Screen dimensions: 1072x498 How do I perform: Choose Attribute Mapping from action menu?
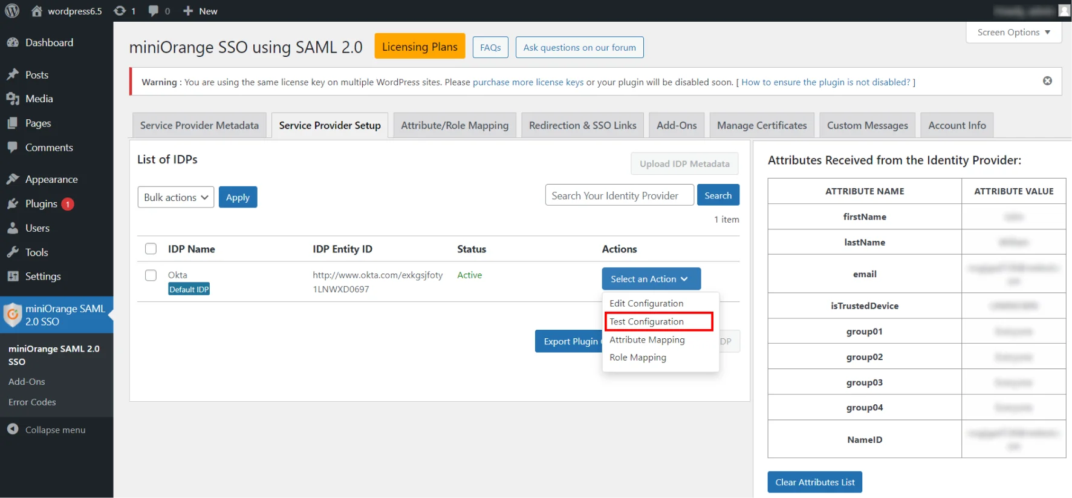coord(647,339)
